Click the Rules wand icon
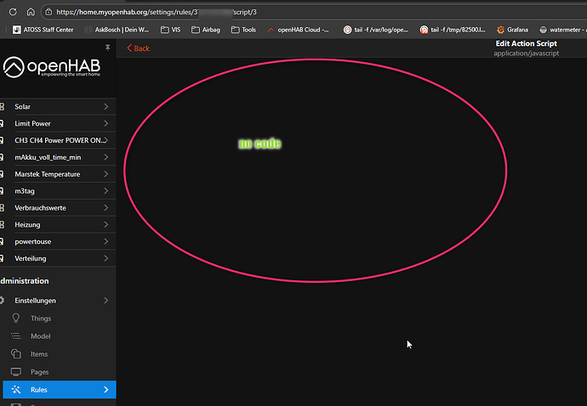Screen dimensions: 587x406 point(15,390)
